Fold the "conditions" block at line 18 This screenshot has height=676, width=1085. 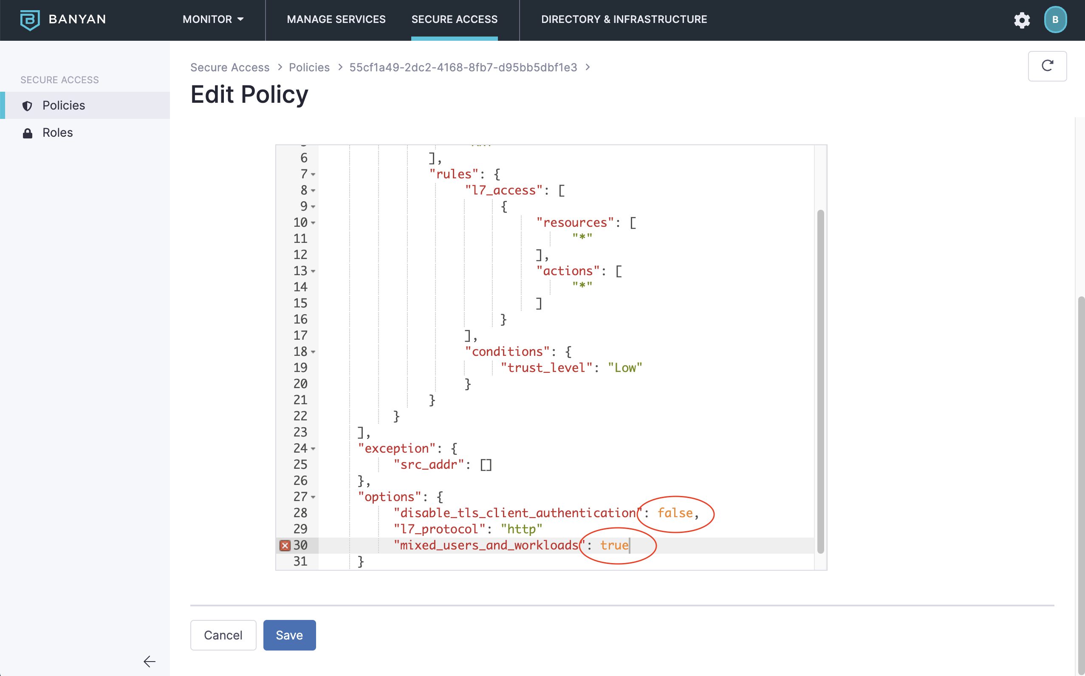click(313, 352)
